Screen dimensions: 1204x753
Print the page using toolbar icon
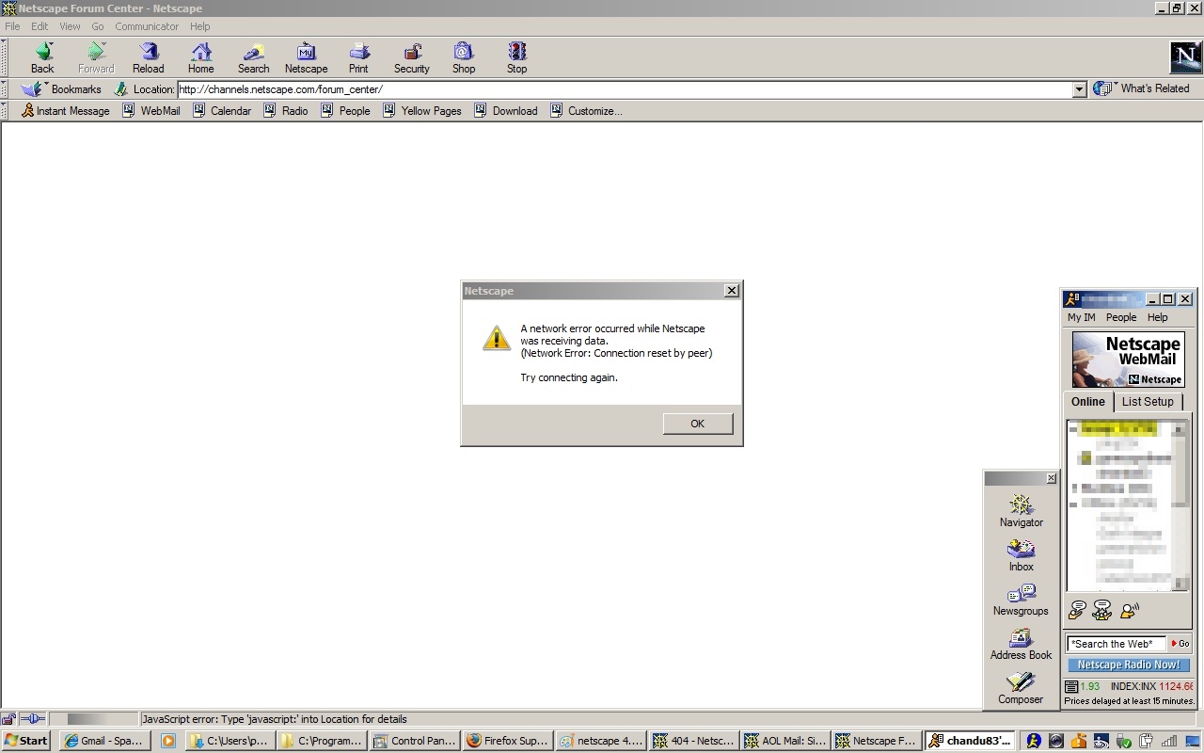358,57
